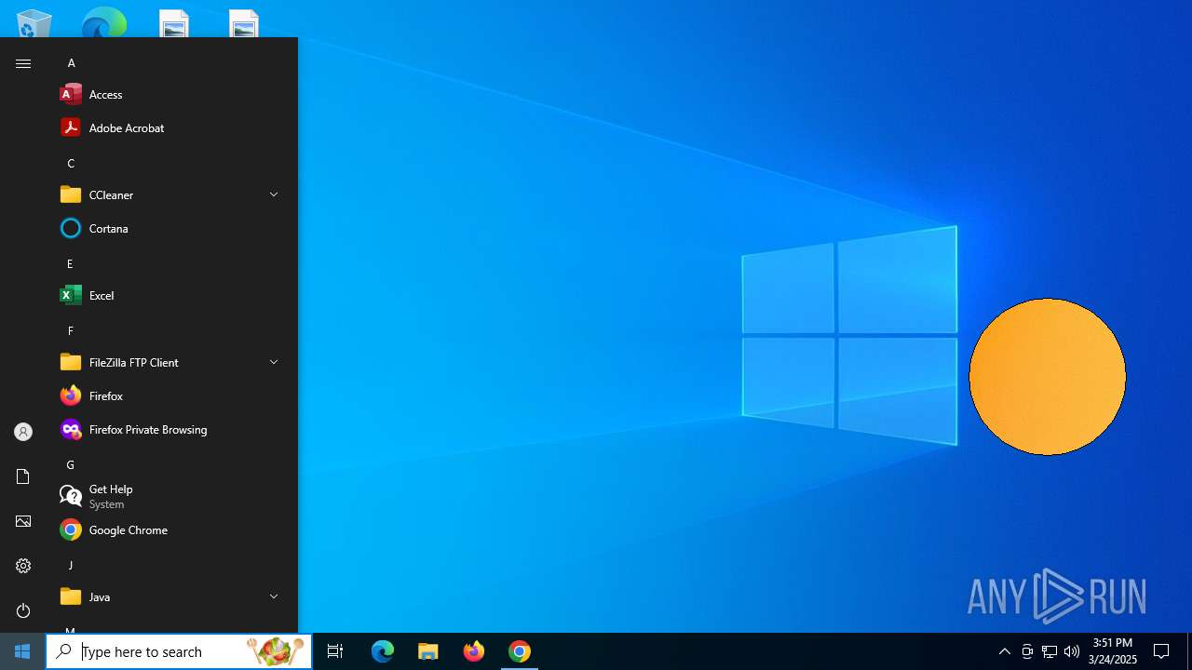1192x670 pixels.
Task: Switch to Google Chrome on the taskbar
Action: click(x=520, y=651)
